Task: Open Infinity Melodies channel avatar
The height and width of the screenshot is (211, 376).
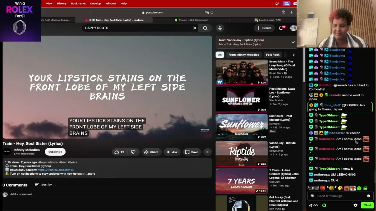Action: point(7,152)
